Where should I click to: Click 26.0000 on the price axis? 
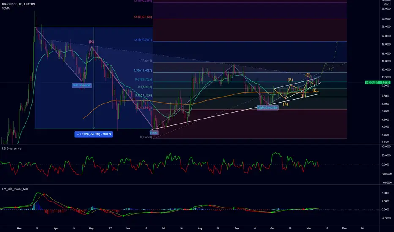[x=386, y=27]
